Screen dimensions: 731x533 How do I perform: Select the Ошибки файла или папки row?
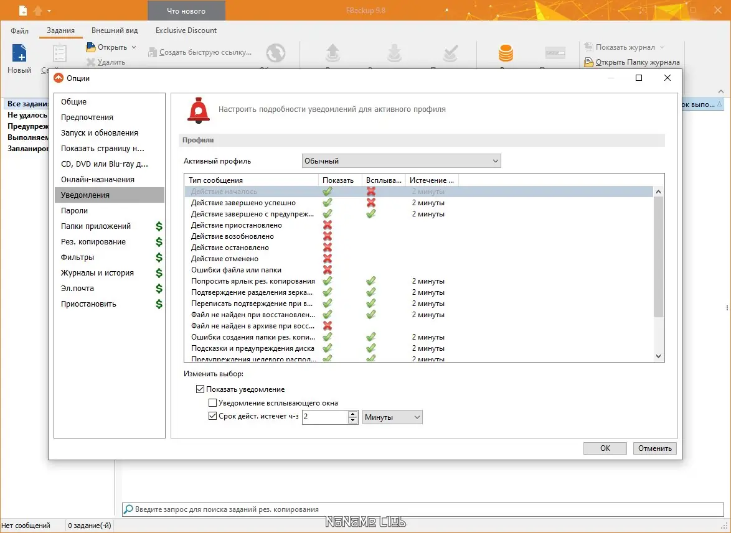[418, 269]
